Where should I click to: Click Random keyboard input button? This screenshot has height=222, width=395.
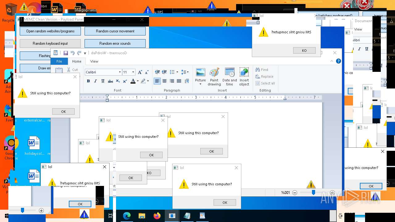[x=50, y=43]
